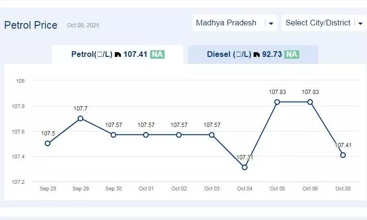Select the Sep 29 data point at 107.7
This screenshot has height=220, width=367.
pyautogui.click(x=80, y=118)
